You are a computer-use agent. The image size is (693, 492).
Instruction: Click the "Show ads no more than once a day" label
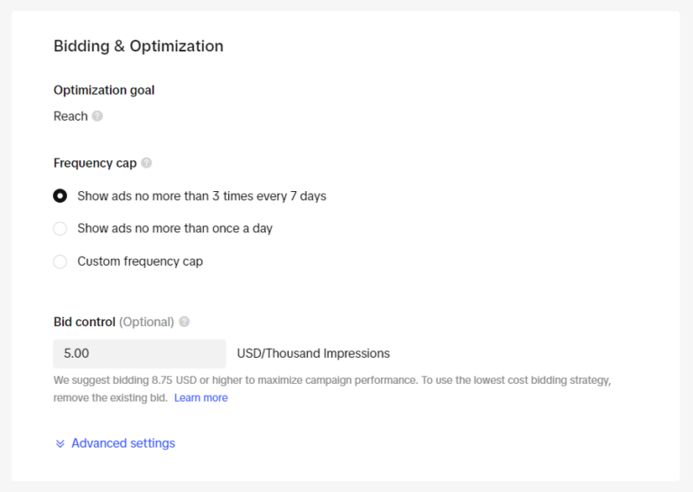pos(174,229)
